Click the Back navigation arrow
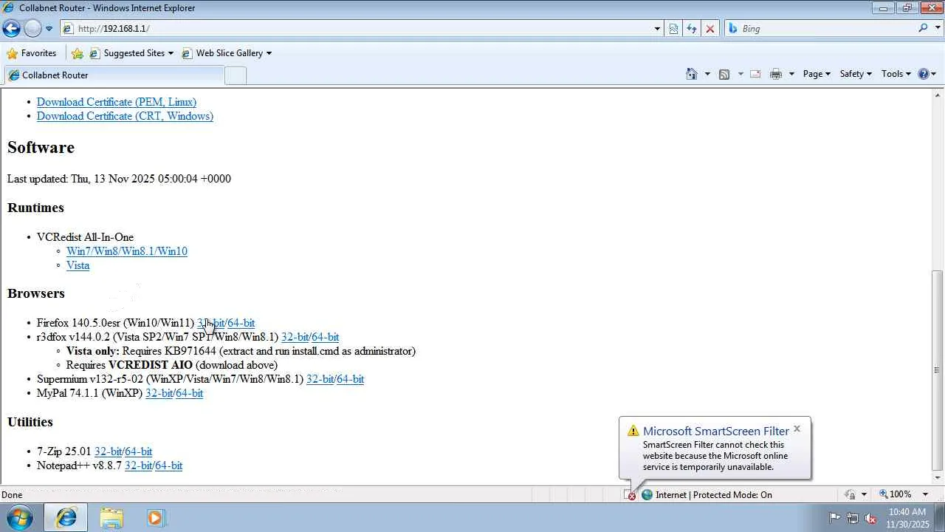Image resolution: width=945 pixels, height=532 pixels. click(x=11, y=29)
